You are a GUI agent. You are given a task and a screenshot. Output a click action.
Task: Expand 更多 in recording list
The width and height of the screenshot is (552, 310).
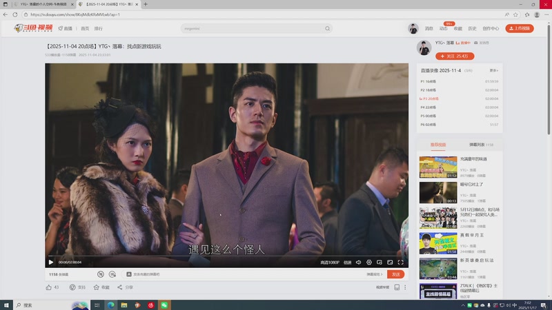[493, 70]
